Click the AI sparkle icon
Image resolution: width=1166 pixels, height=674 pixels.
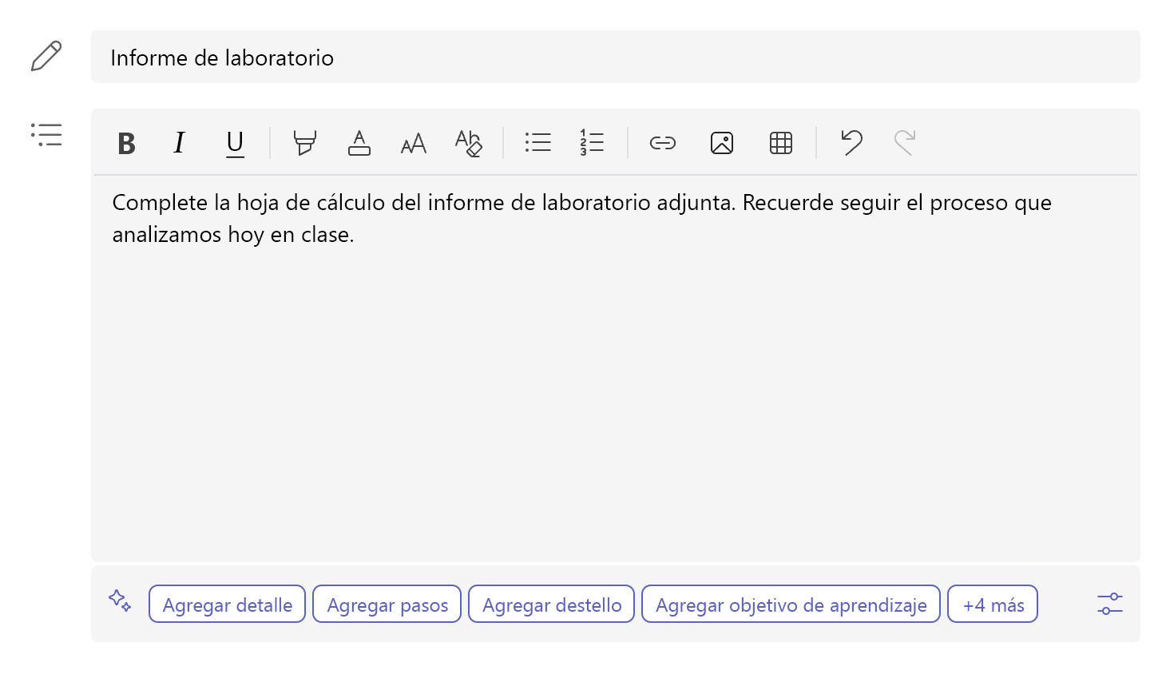pyautogui.click(x=120, y=601)
